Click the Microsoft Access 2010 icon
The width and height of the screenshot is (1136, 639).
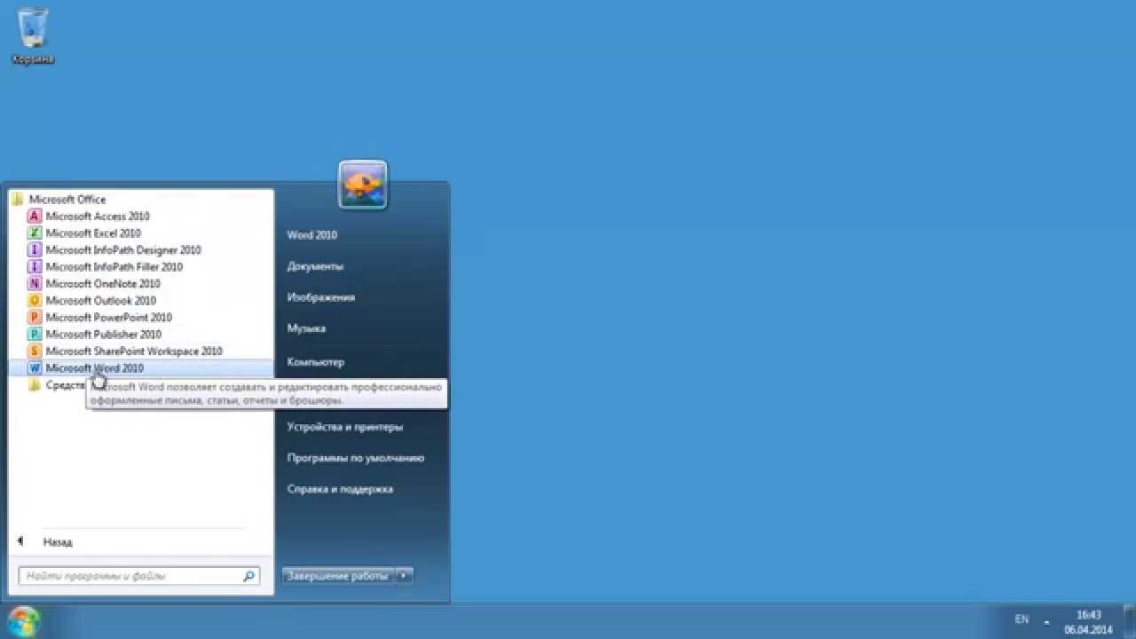[x=35, y=216]
